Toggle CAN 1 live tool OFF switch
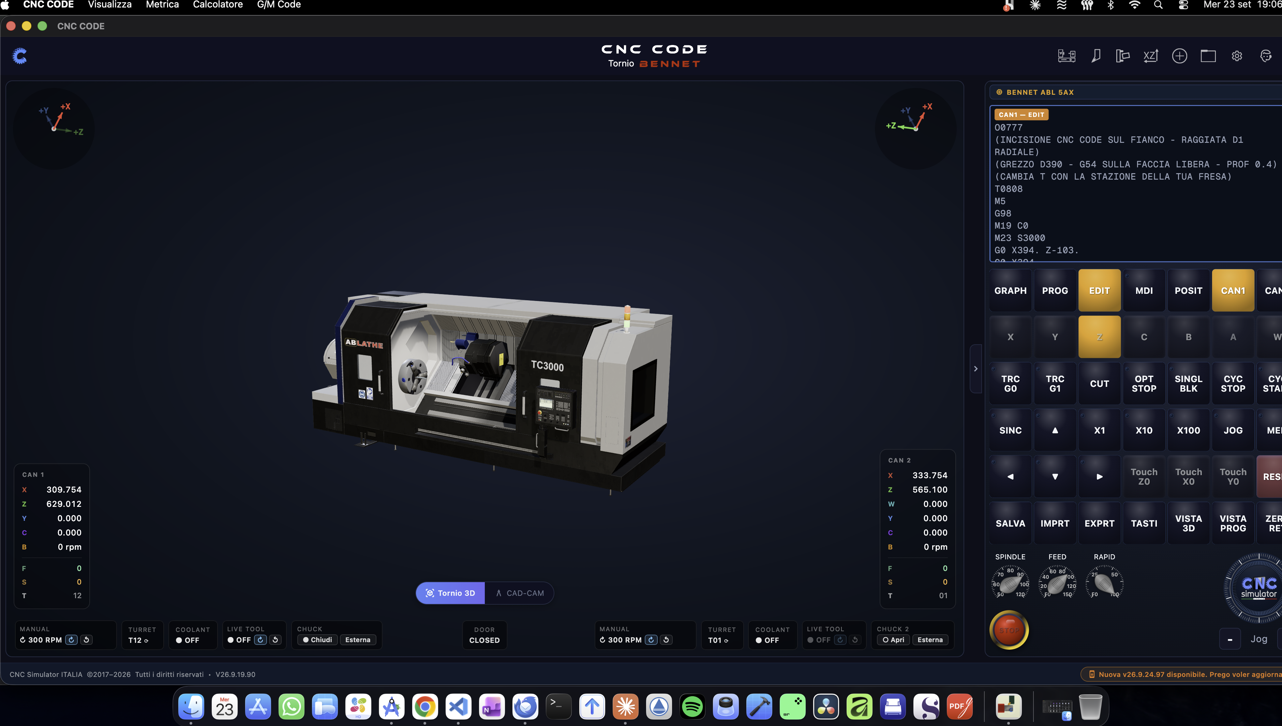The image size is (1282, 726). (x=239, y=640)
